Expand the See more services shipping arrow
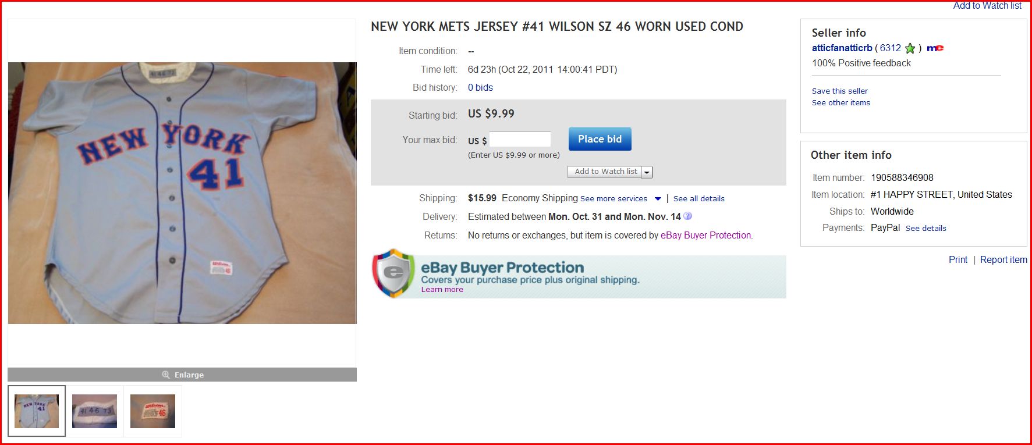This screenshot has width=1032, height=445. [658, 199]
